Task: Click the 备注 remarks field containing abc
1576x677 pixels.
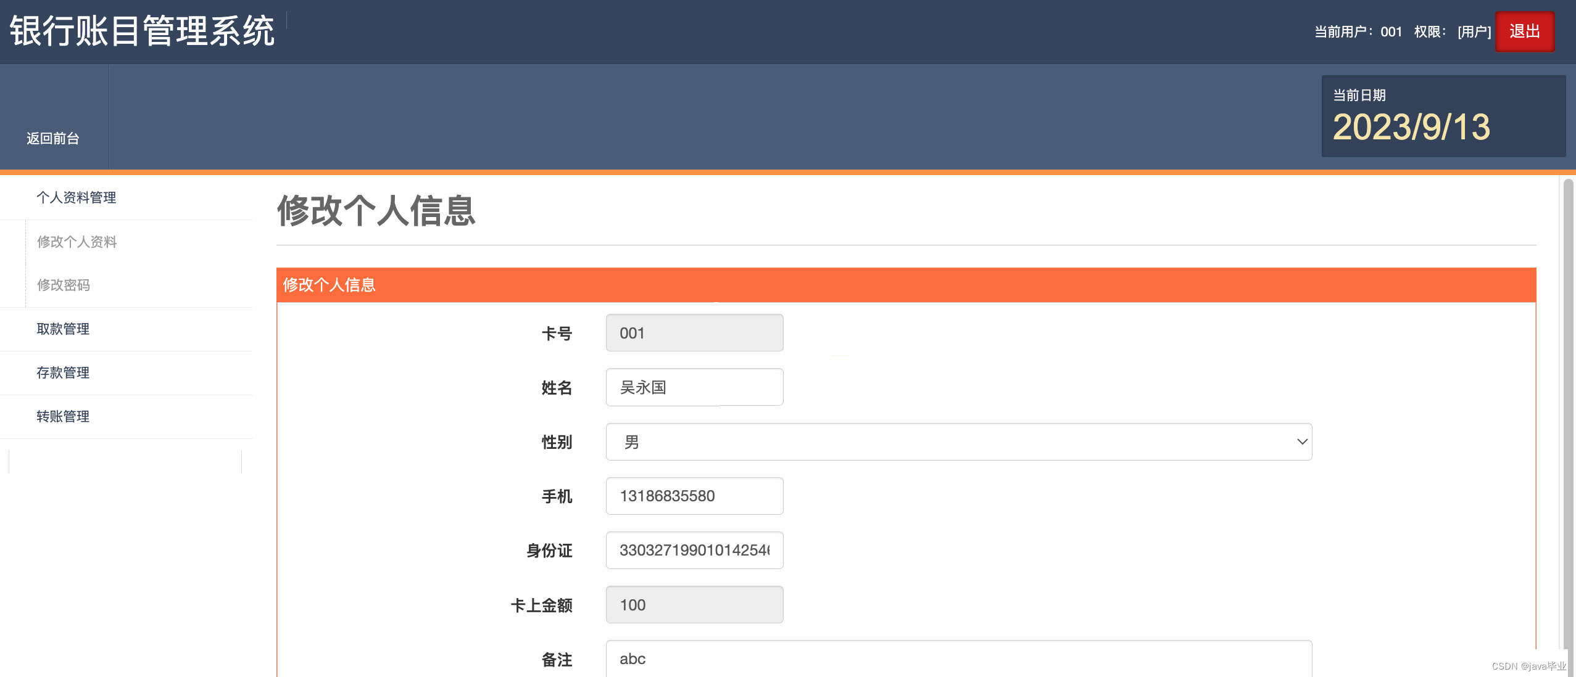Action: 958,659
